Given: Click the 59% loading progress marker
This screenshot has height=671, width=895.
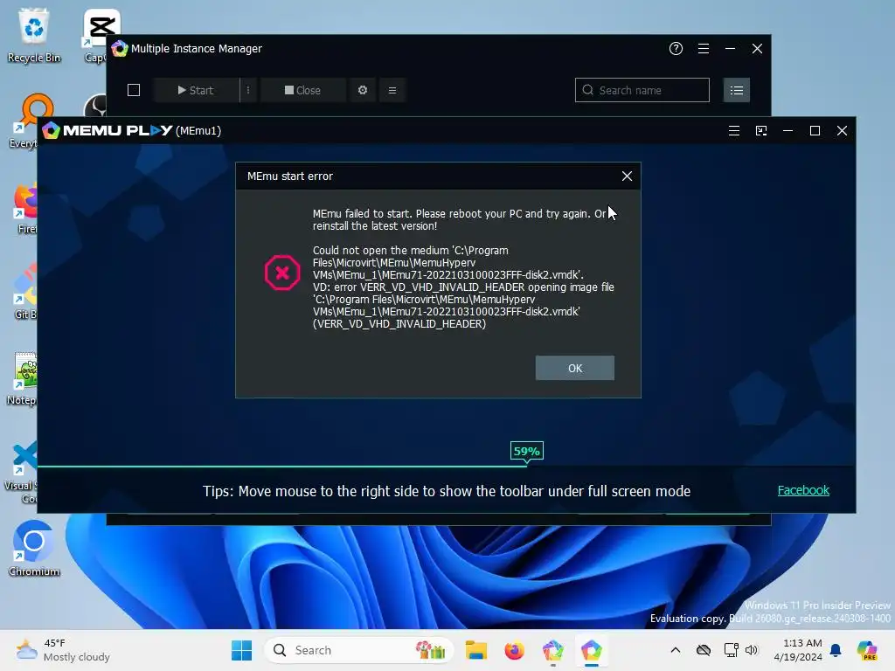Looking at the screenshot, I should [x=526, y=452].
